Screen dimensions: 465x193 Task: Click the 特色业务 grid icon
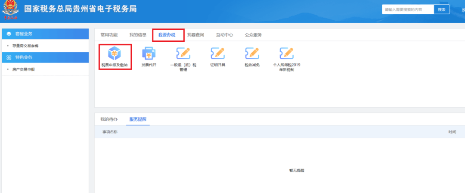[x=9, y=57]
